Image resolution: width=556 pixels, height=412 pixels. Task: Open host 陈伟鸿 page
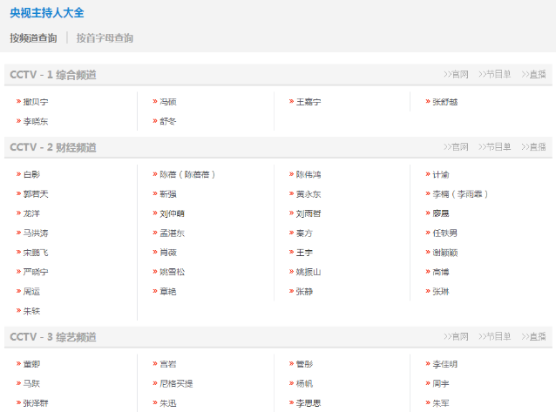309,174
